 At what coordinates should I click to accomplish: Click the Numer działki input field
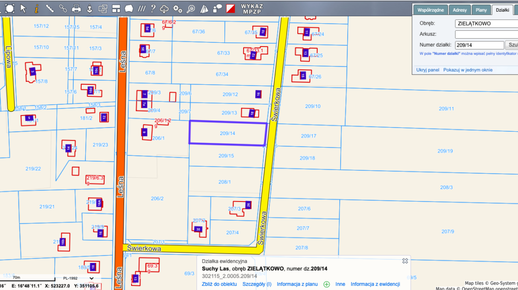click(x=479, y=45)
